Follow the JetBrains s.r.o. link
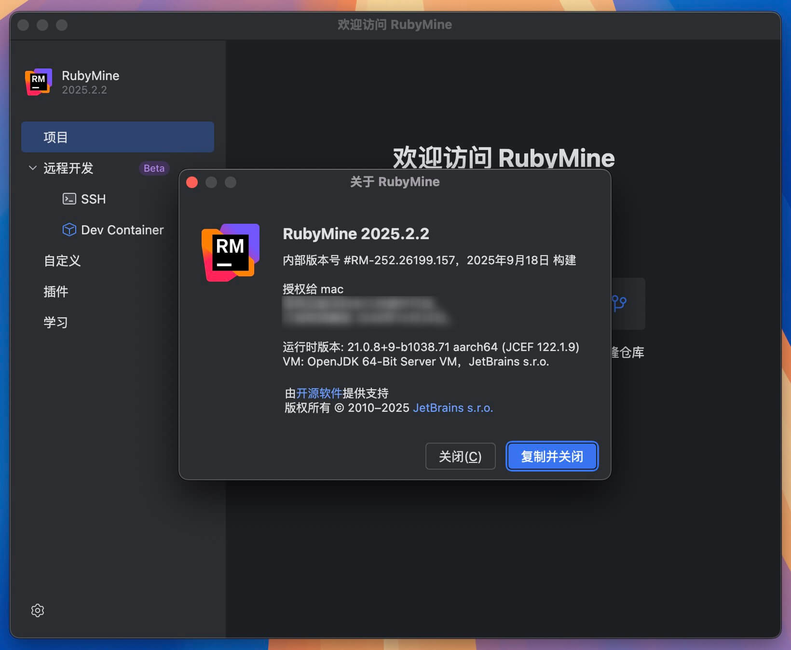This screenshot has width=791, height=650. [453, 408]
